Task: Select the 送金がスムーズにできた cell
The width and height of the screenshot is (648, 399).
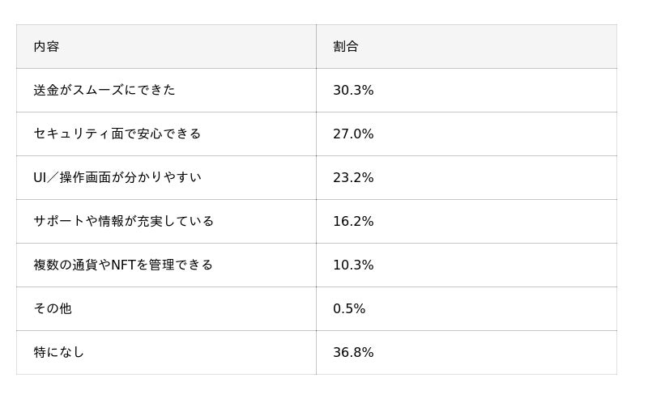Action: (104, 91)
